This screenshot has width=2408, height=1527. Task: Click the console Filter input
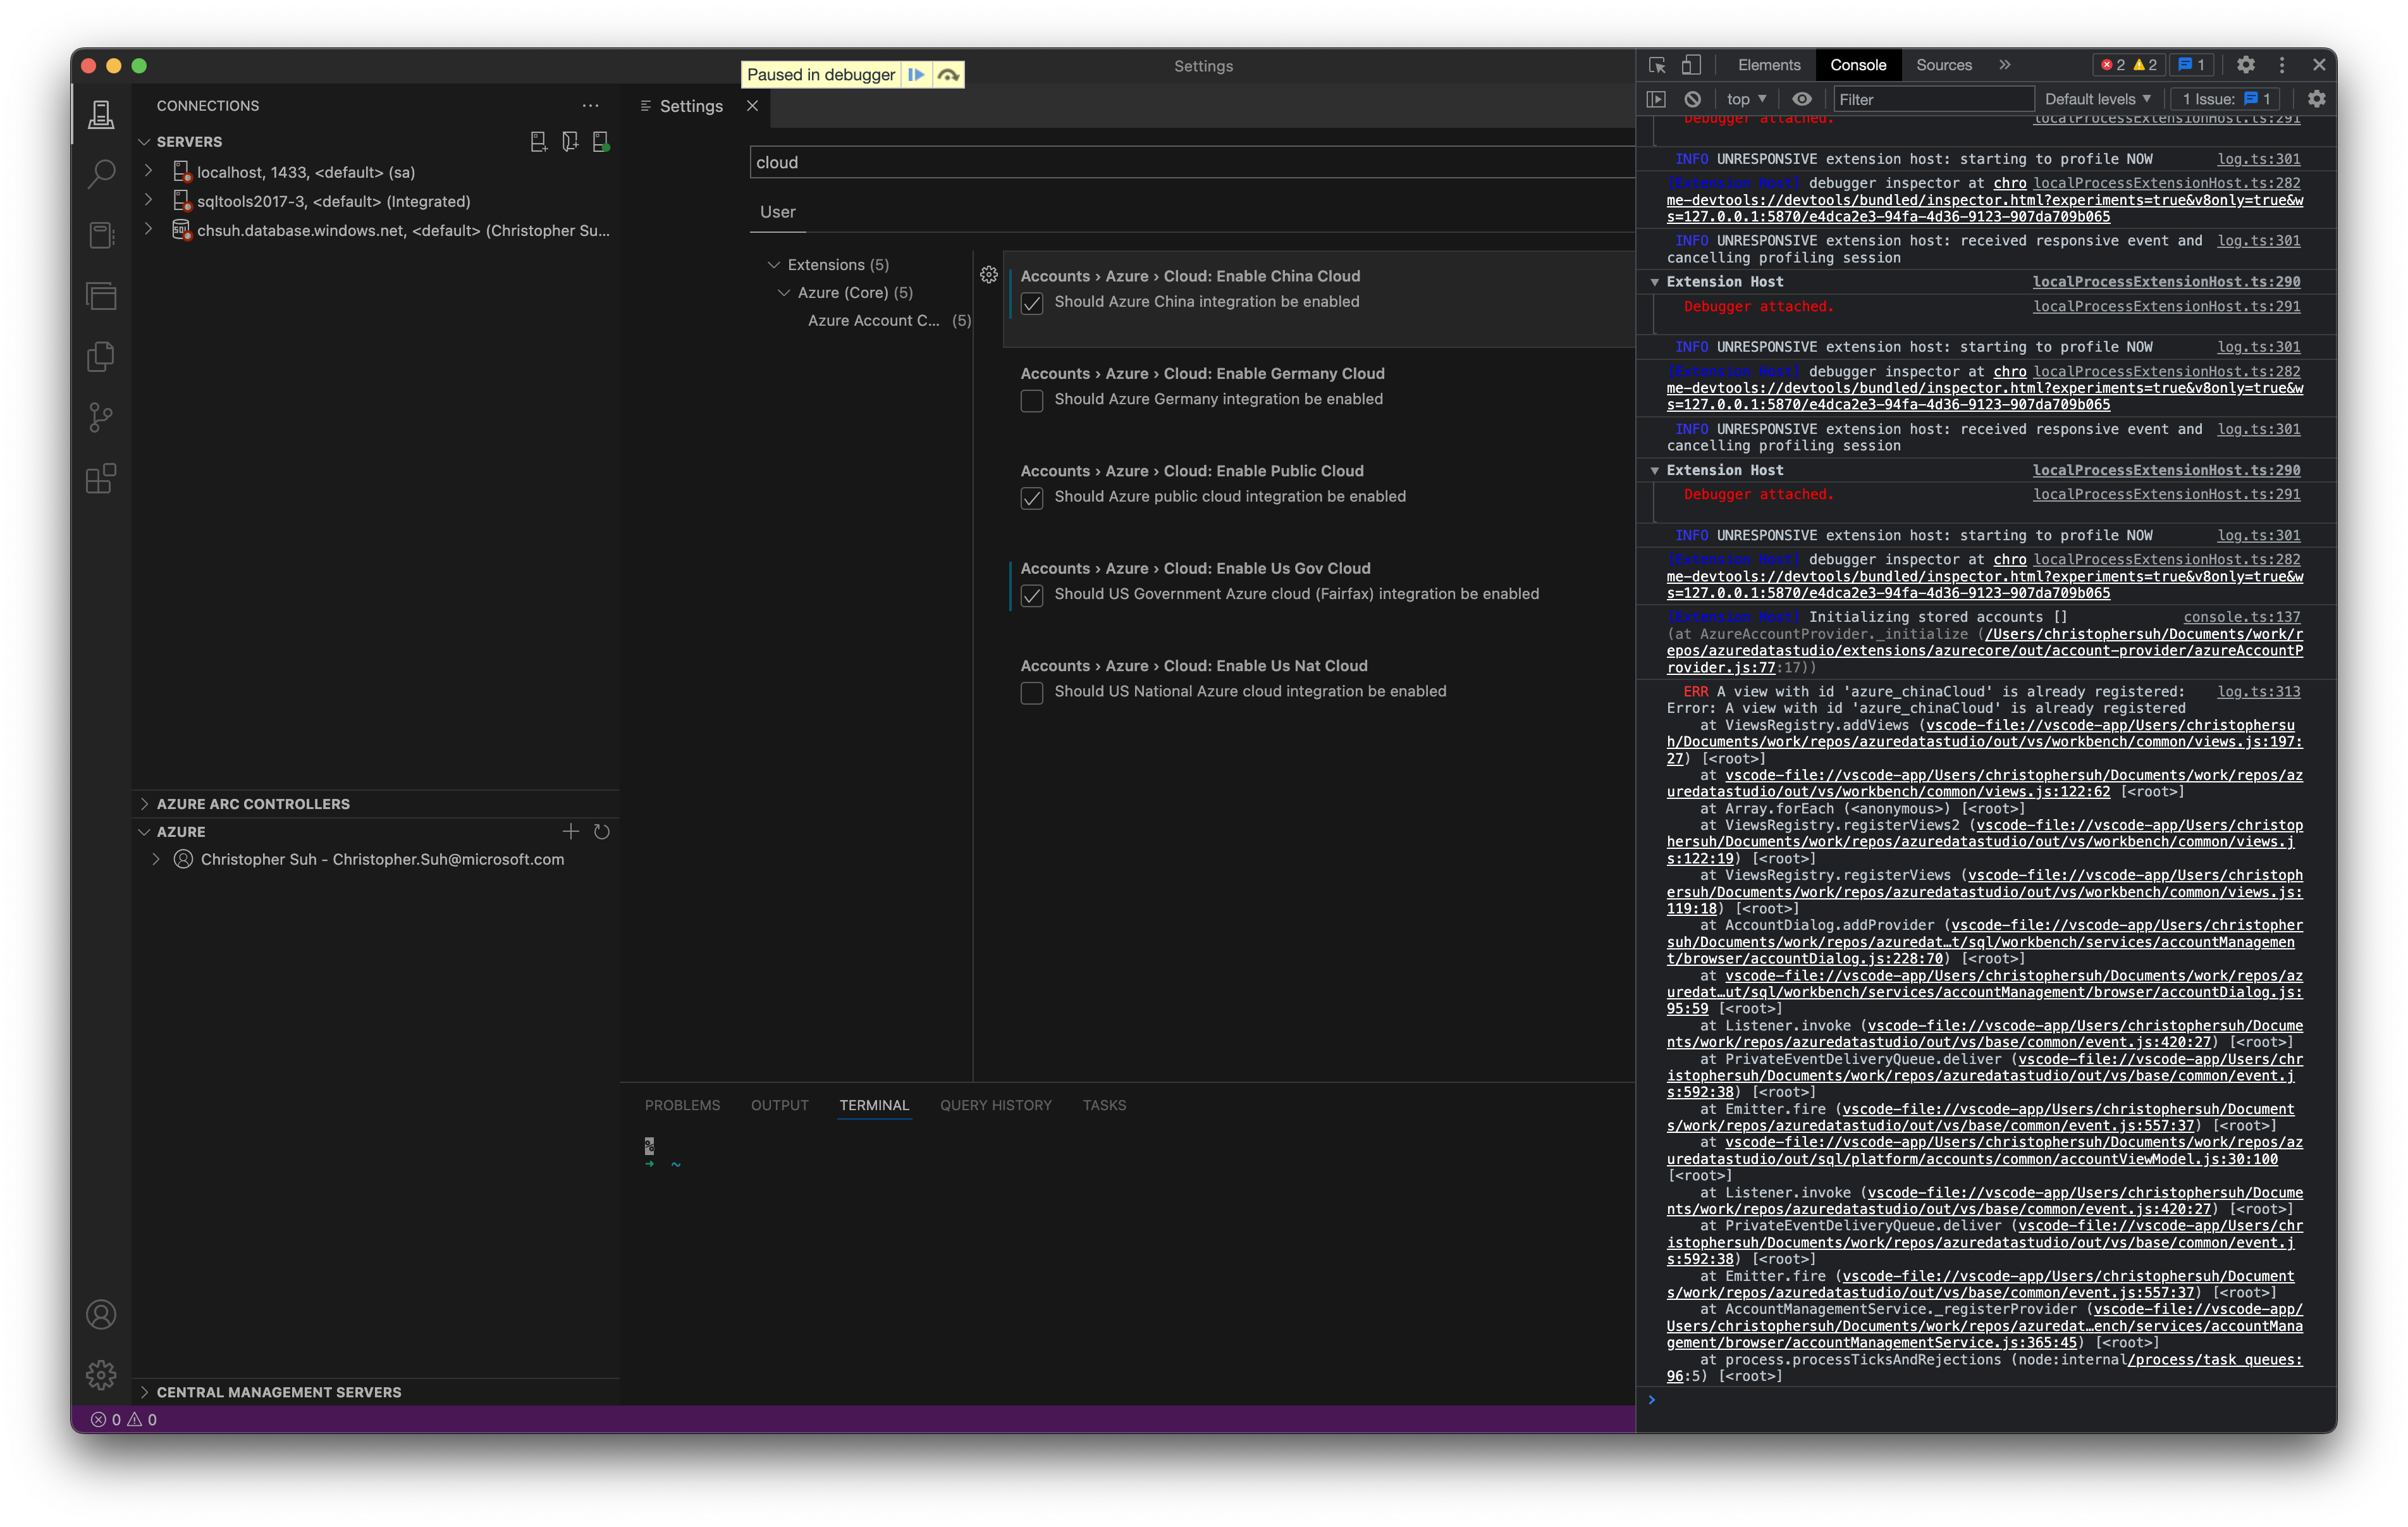(x=1934, y=99)
